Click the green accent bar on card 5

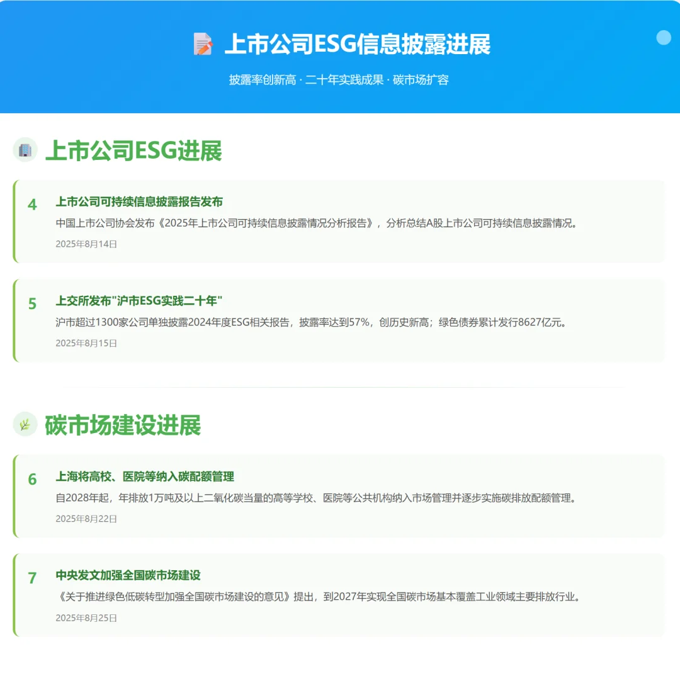point(15,321)
